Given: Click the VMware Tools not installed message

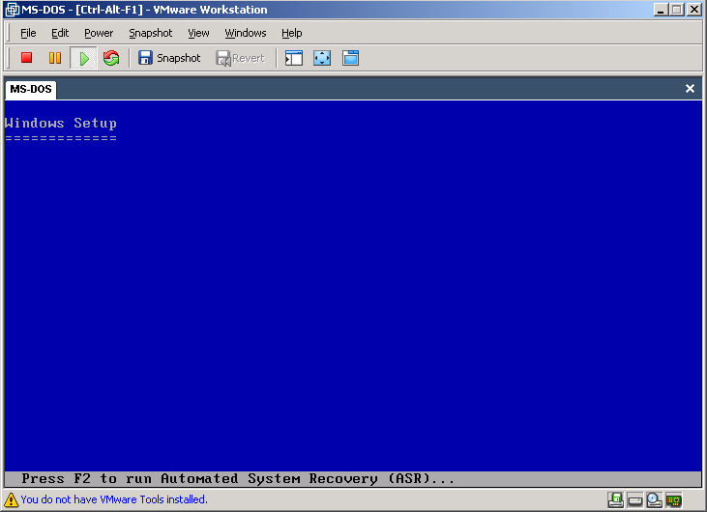Looking at the screenshot, I should [114, 499].
